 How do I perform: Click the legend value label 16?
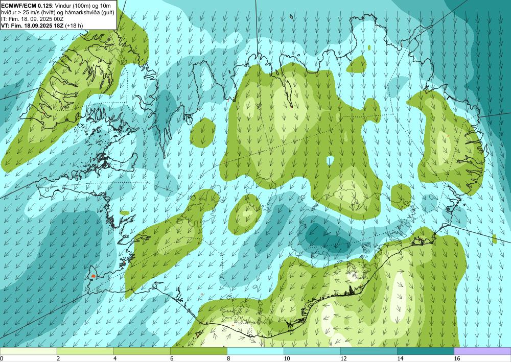pos(457,358)
